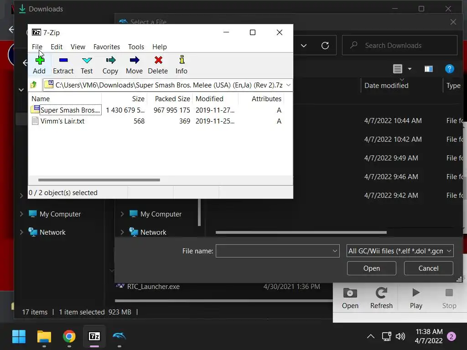Click the network icon in system tray
The height and width of the screenshot is (350, 467).
click(x=386, y=337)
